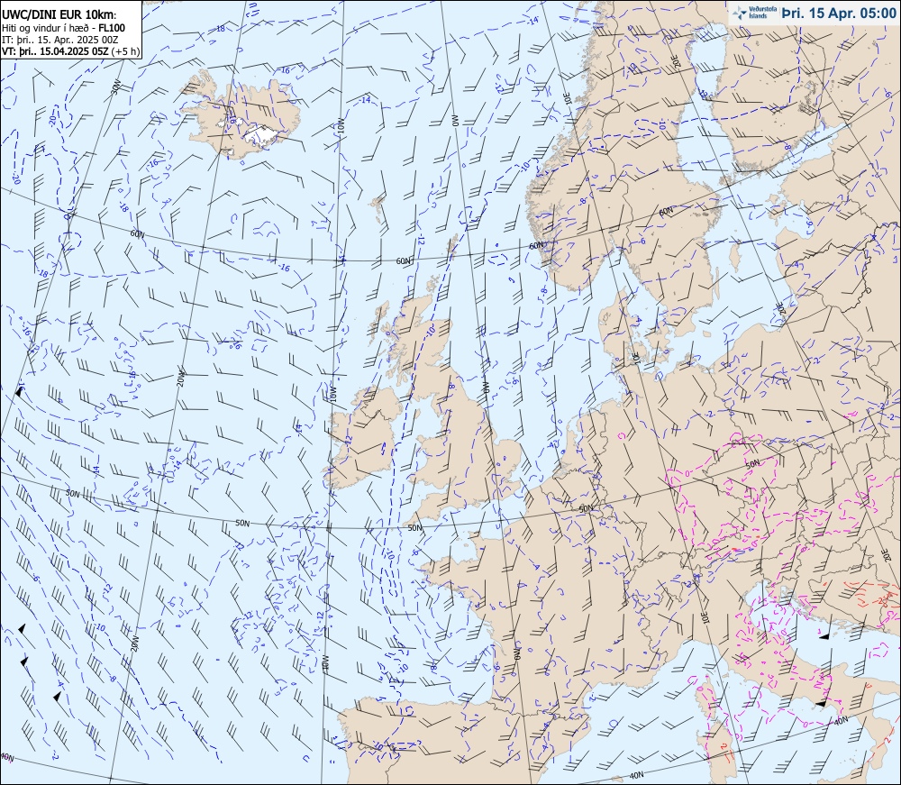Click the 'þri. 15 Apr. 05:00' date stamp
The width and height of the screenshot is (901, 785).
tap(838, 14)
